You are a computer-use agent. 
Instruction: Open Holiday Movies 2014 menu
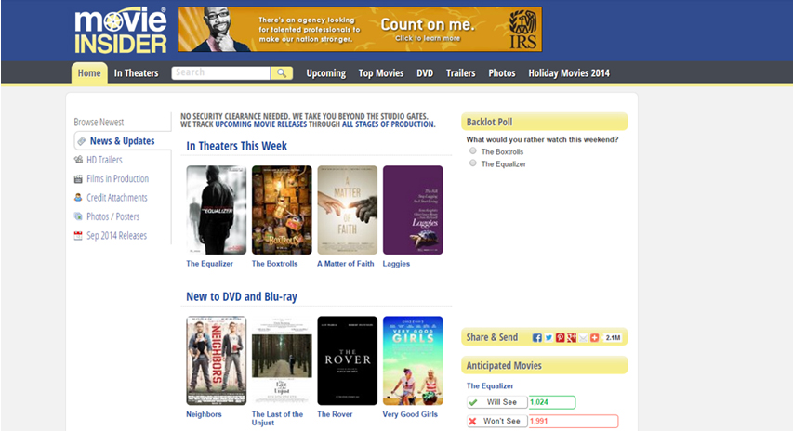pos(569,73)
